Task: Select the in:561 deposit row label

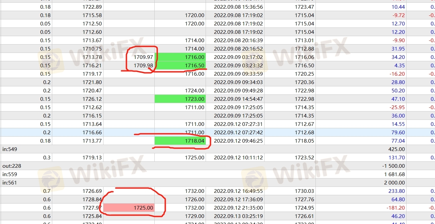Action: point(9,183)
